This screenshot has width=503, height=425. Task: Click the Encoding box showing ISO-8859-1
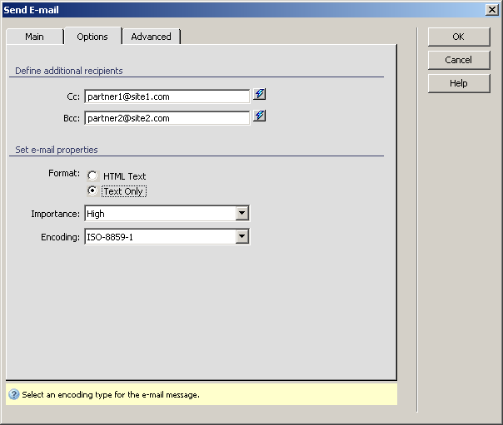click(x=159, y=237)
